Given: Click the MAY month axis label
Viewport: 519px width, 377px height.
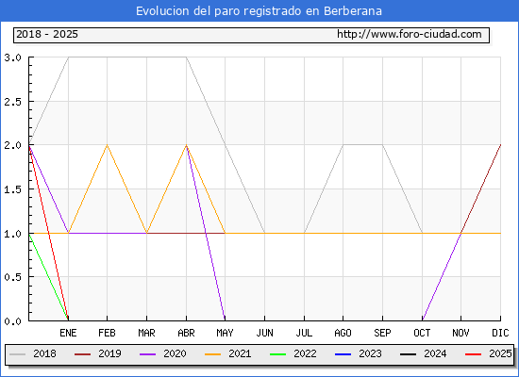Looking at the screenshot, I should click(226, 333).
